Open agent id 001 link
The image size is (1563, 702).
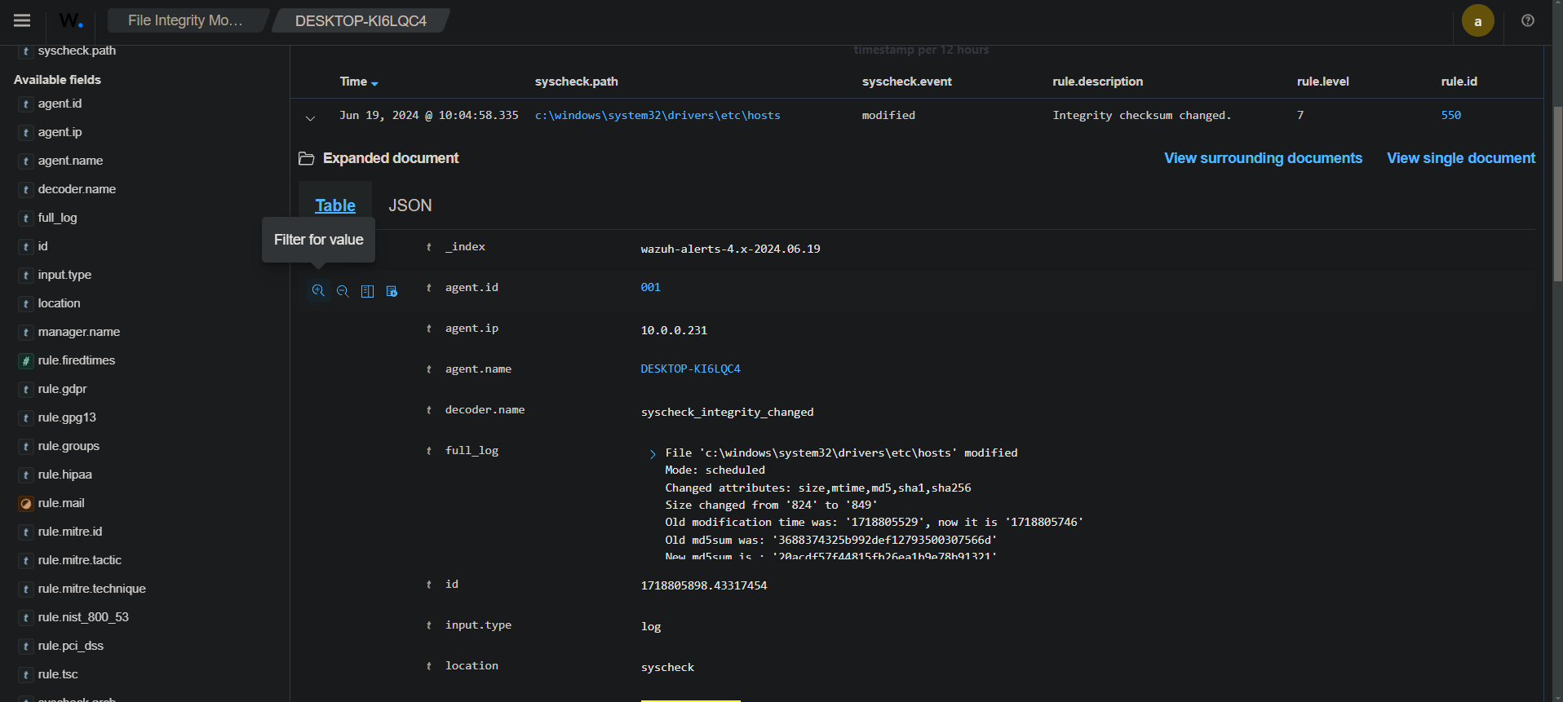(650, 288)
